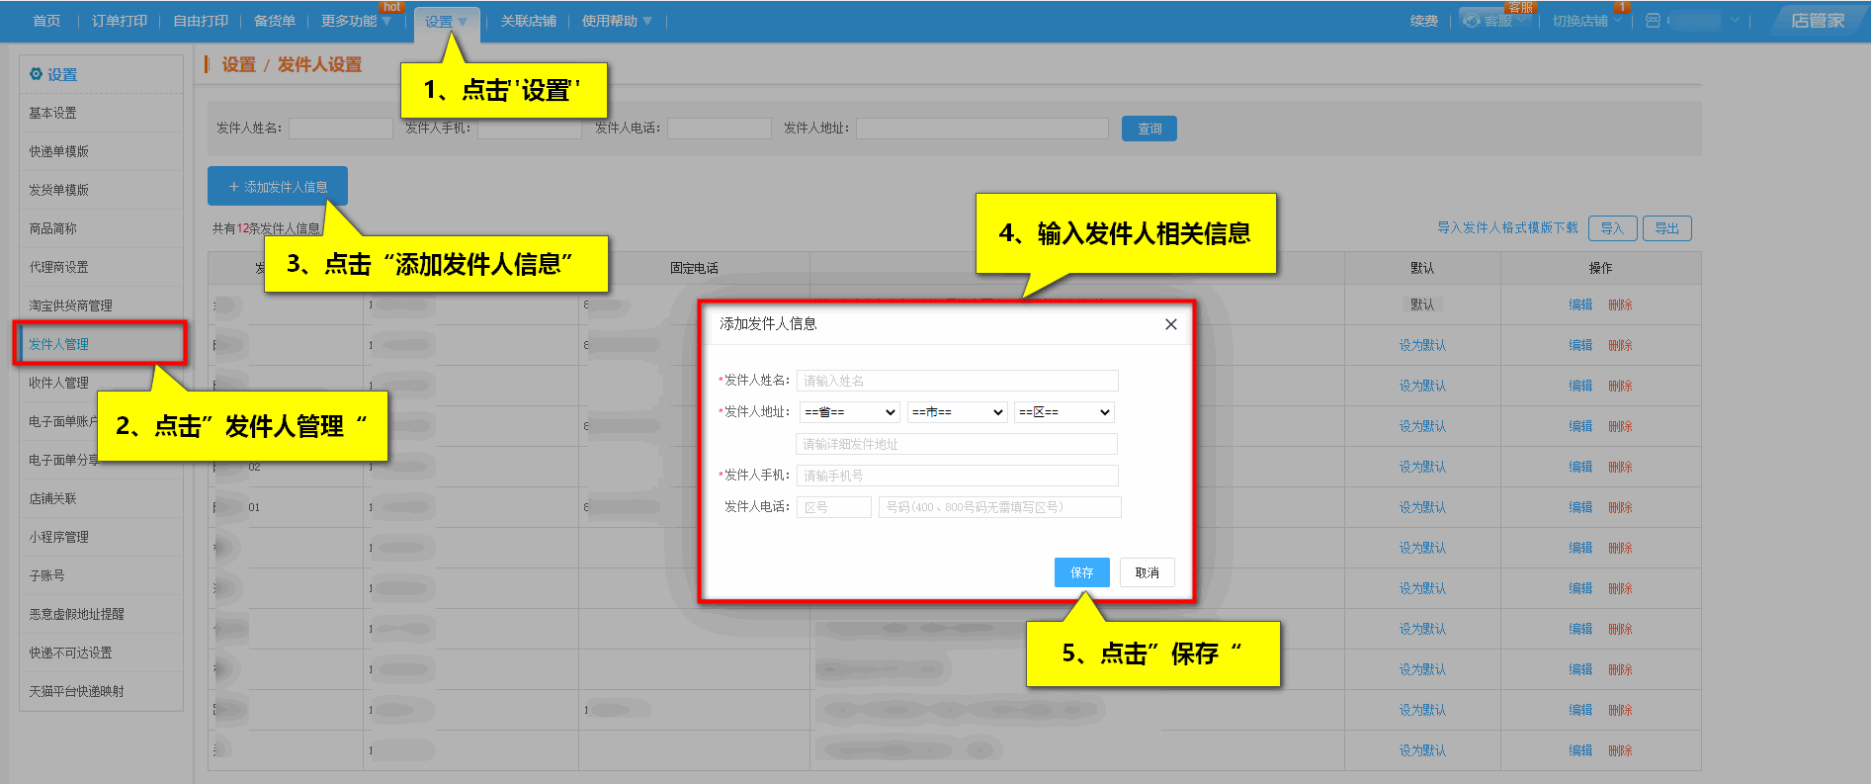Click the 查询 search button

click(1148, 129)
